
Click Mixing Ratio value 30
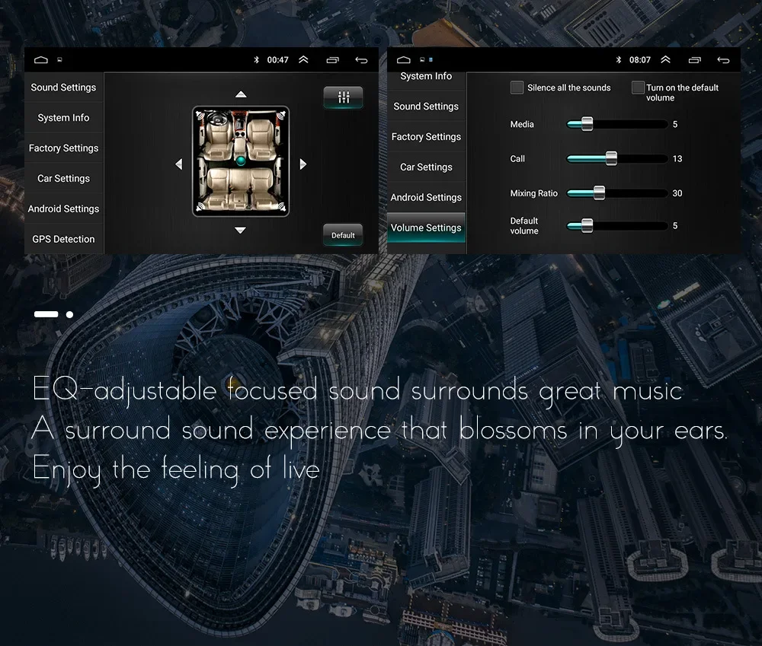[x=677, y=193]
